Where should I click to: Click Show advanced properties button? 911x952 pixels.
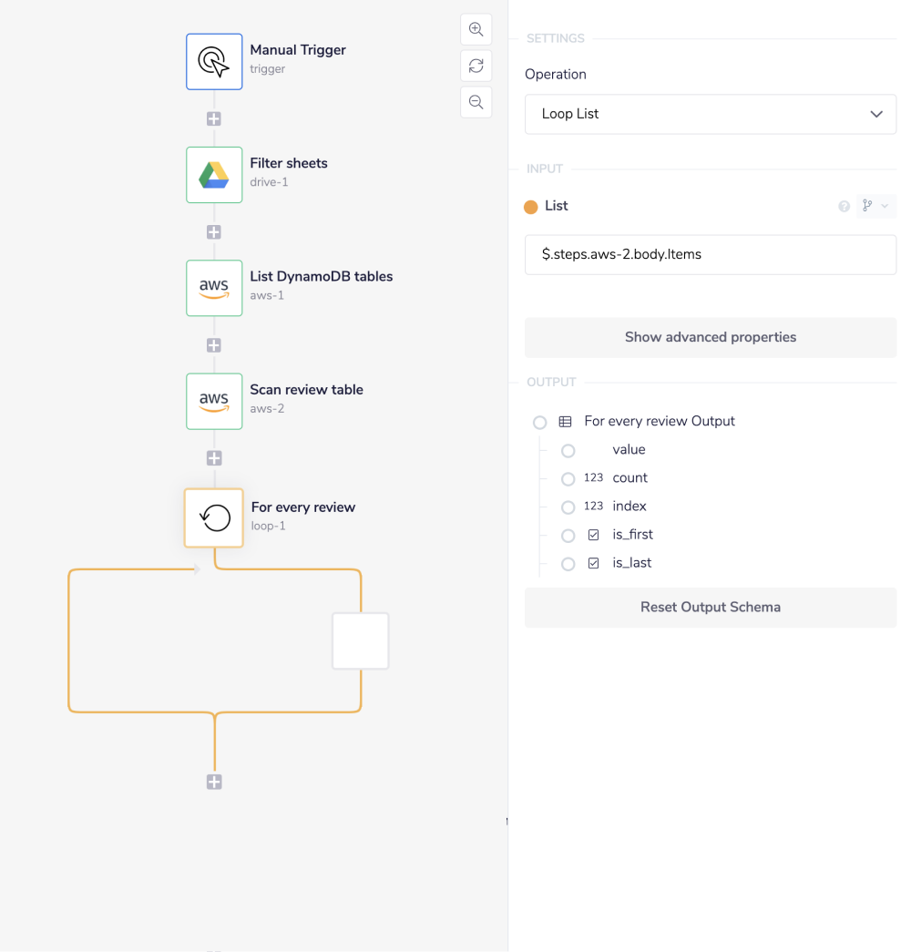711,337
